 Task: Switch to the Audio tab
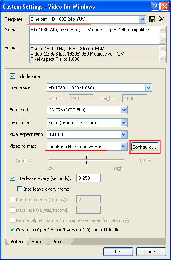point(37,242)
